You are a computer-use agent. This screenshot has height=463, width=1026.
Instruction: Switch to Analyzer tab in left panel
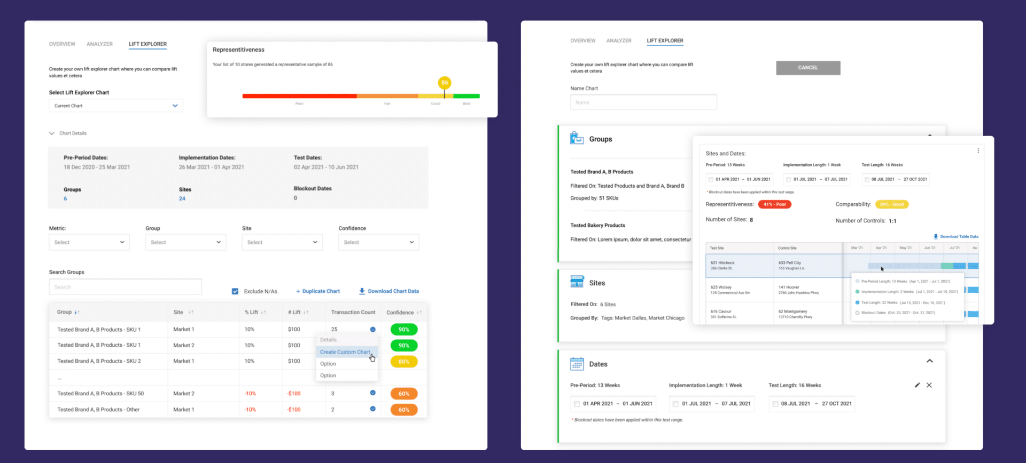click(x=99, y=44)
